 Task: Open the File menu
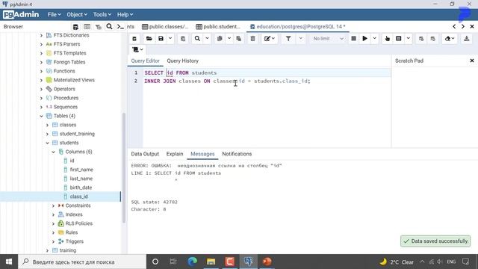tap(54, 15)
